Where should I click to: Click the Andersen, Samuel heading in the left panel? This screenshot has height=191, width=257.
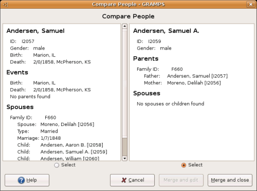(35, 31)
